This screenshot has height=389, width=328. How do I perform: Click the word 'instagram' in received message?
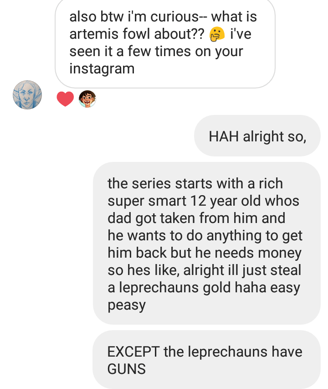point(102,69)
